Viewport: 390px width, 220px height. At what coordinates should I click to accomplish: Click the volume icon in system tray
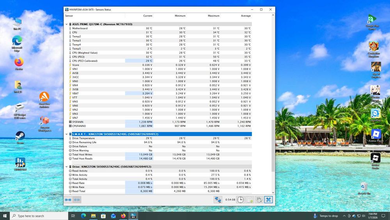[363, 216]
